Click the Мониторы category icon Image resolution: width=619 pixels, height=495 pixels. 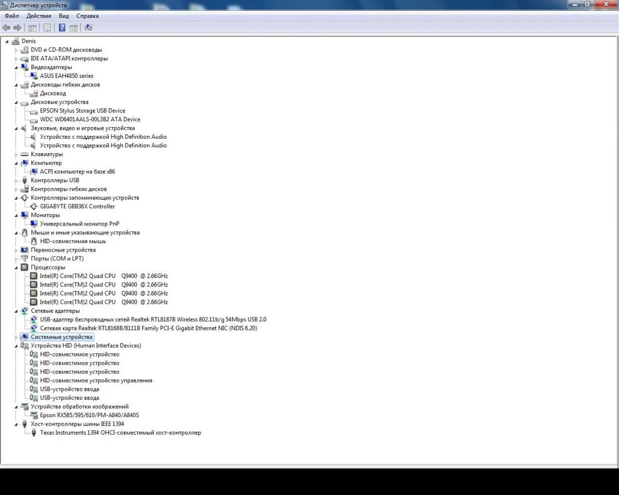(24, 215)
